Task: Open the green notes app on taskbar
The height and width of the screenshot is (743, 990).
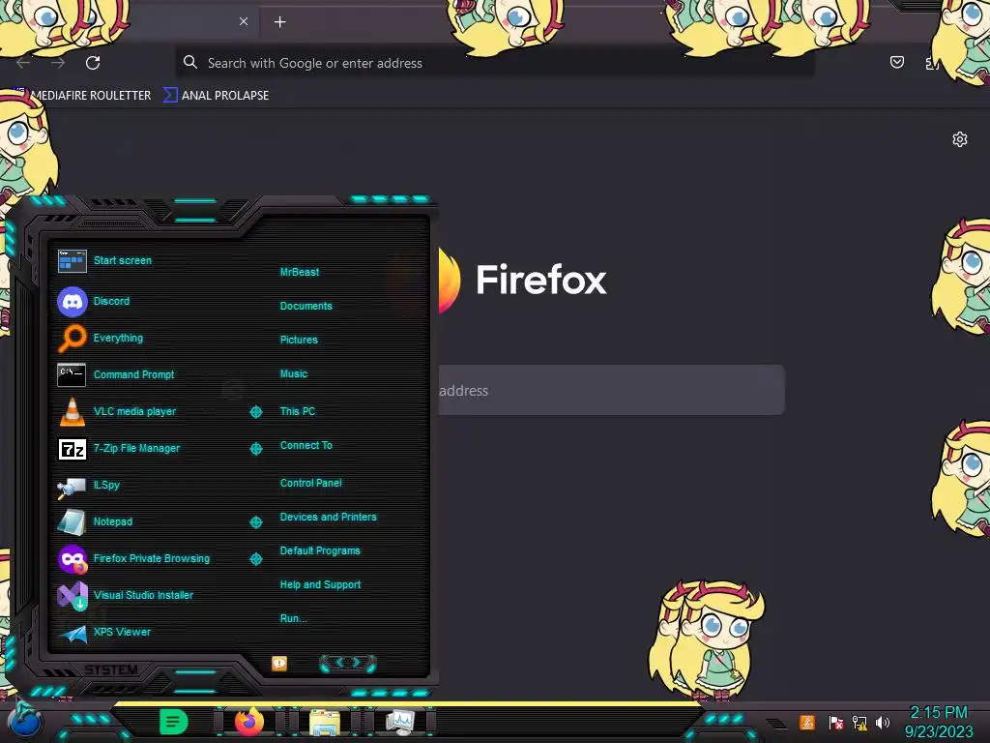Action: pos(173,722)
